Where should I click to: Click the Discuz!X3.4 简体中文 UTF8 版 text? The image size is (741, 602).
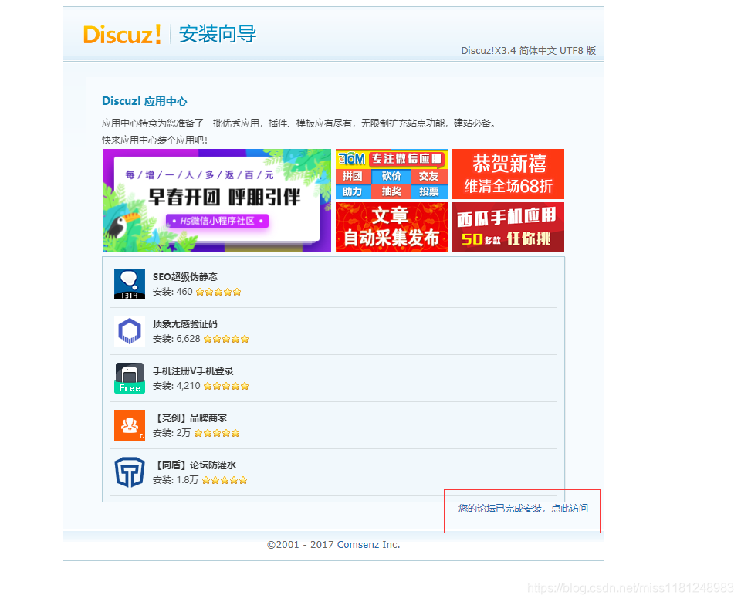click(x=528, y=51)
